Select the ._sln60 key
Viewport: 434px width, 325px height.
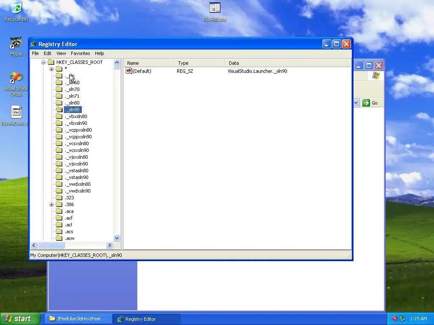pos(72,83)
